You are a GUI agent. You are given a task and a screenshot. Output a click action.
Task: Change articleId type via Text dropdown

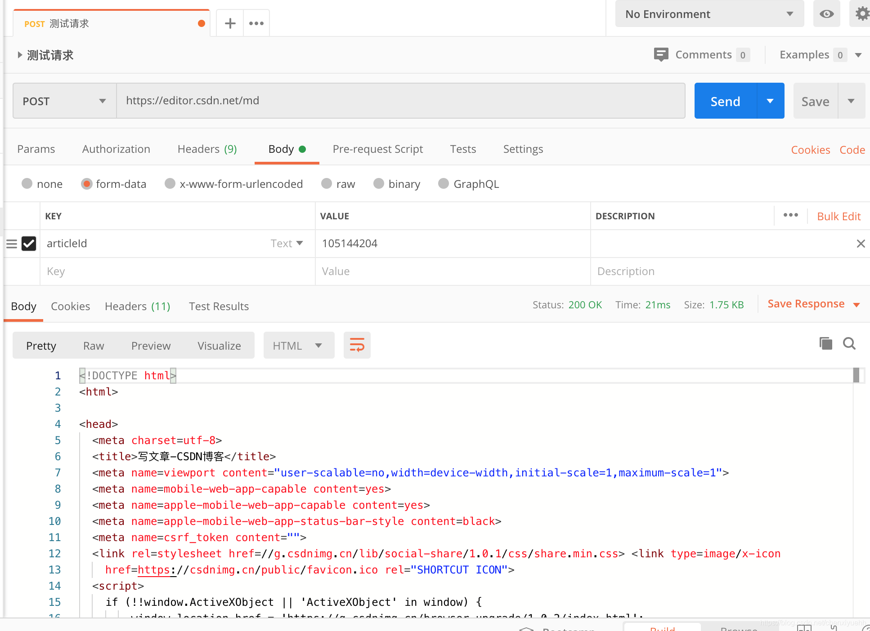287,243
